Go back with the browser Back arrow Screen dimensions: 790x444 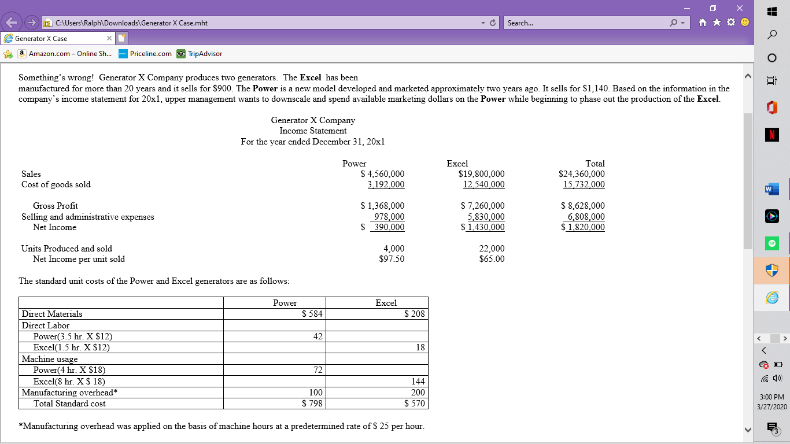tap(11, 23)
